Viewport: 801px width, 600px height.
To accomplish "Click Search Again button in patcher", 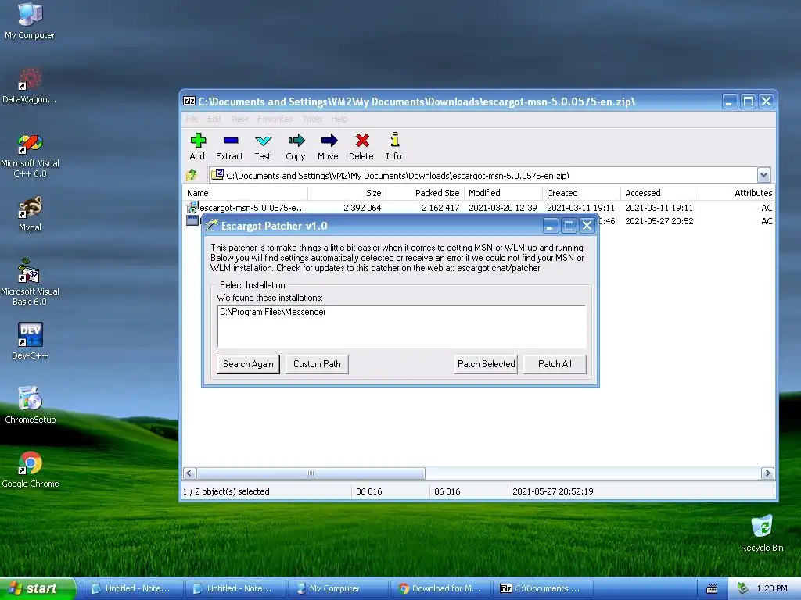I will (248, 364).
